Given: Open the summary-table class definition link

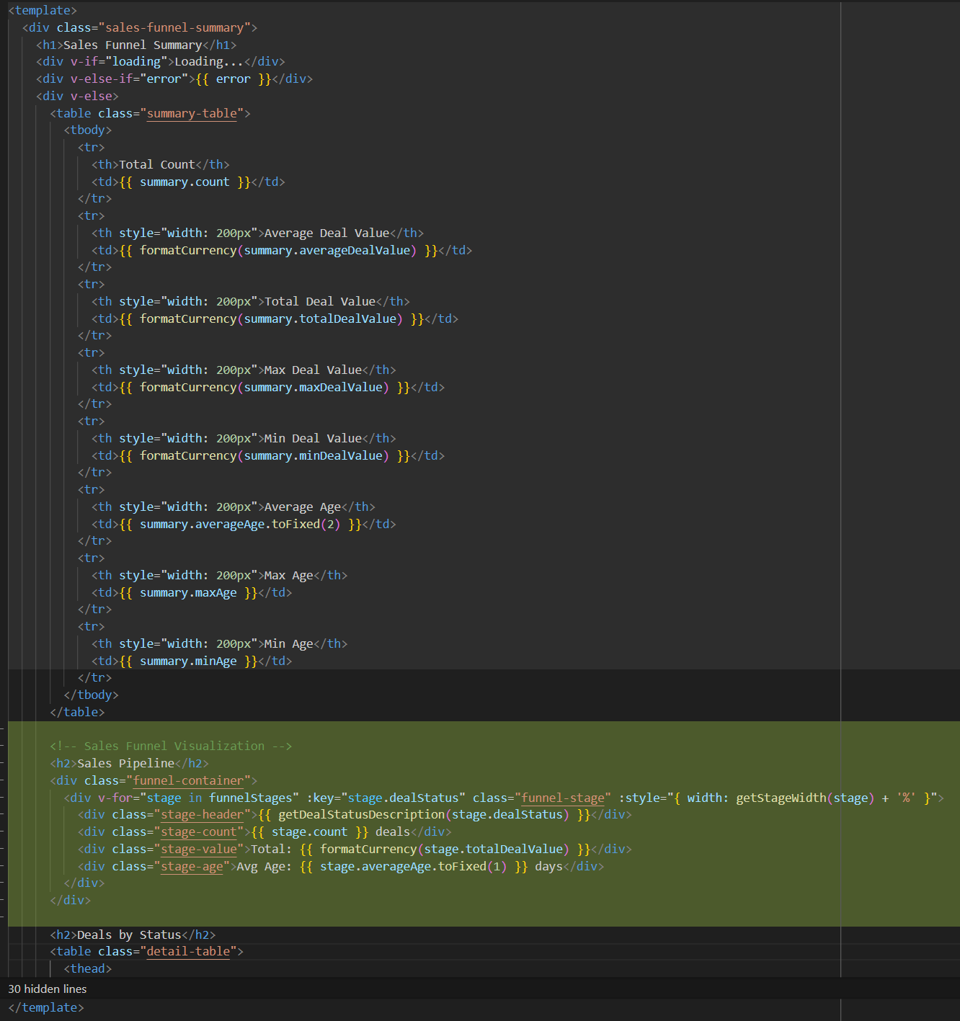Looking at the screenshot, I should 191,113.
